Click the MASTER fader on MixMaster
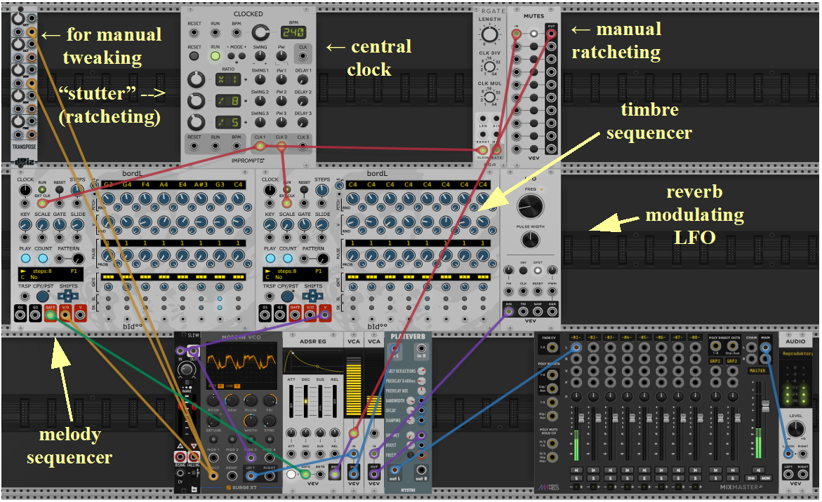Screen dimensions: 822x502 [766, 406]
